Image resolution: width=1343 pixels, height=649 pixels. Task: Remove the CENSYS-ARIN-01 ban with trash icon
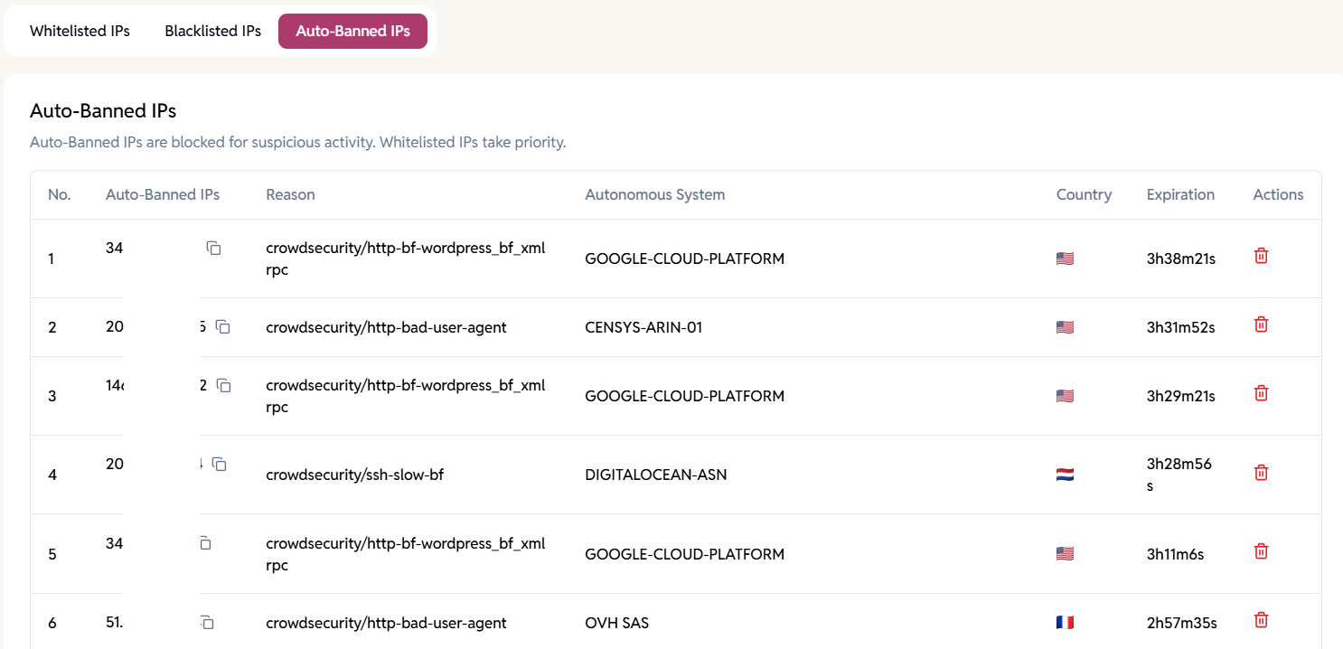pyautogui.click(x=1262, y=324)
